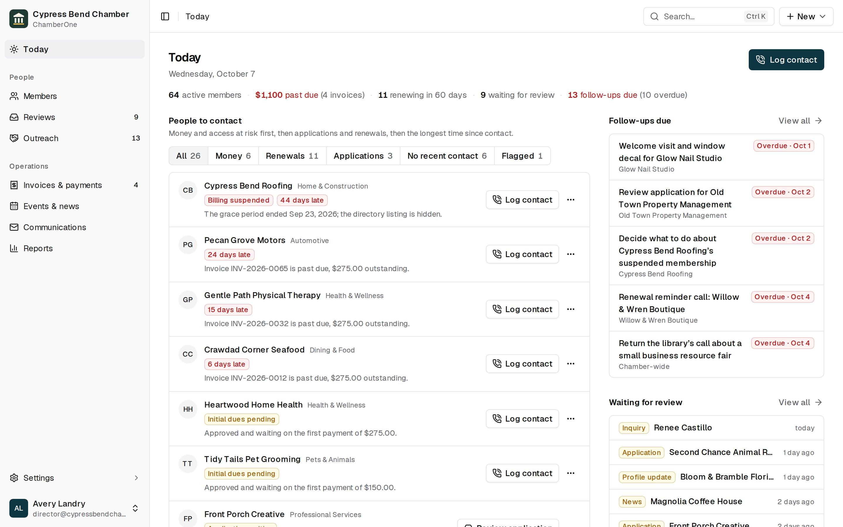View all follow-ups due
The width and height of the screenshot is (843, 527).
pyautogui.click(x=800, y=121)
